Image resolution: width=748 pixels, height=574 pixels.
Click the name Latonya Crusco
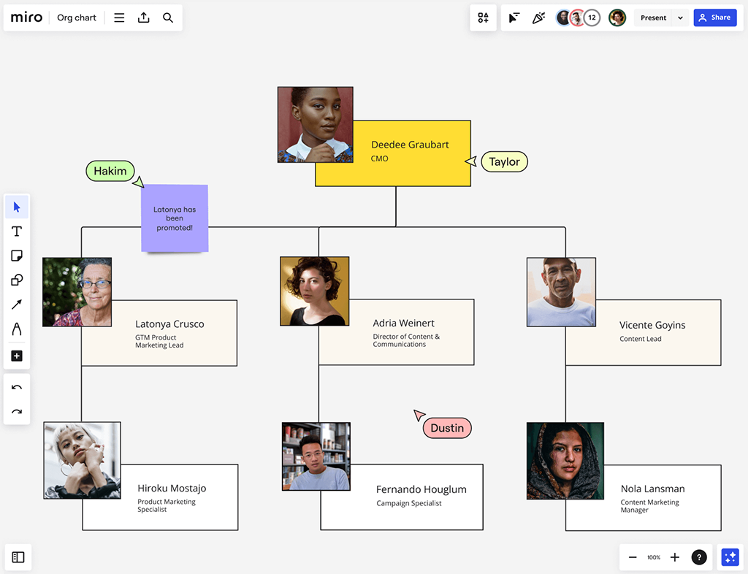pyautogui.click(x=169, y=324)
